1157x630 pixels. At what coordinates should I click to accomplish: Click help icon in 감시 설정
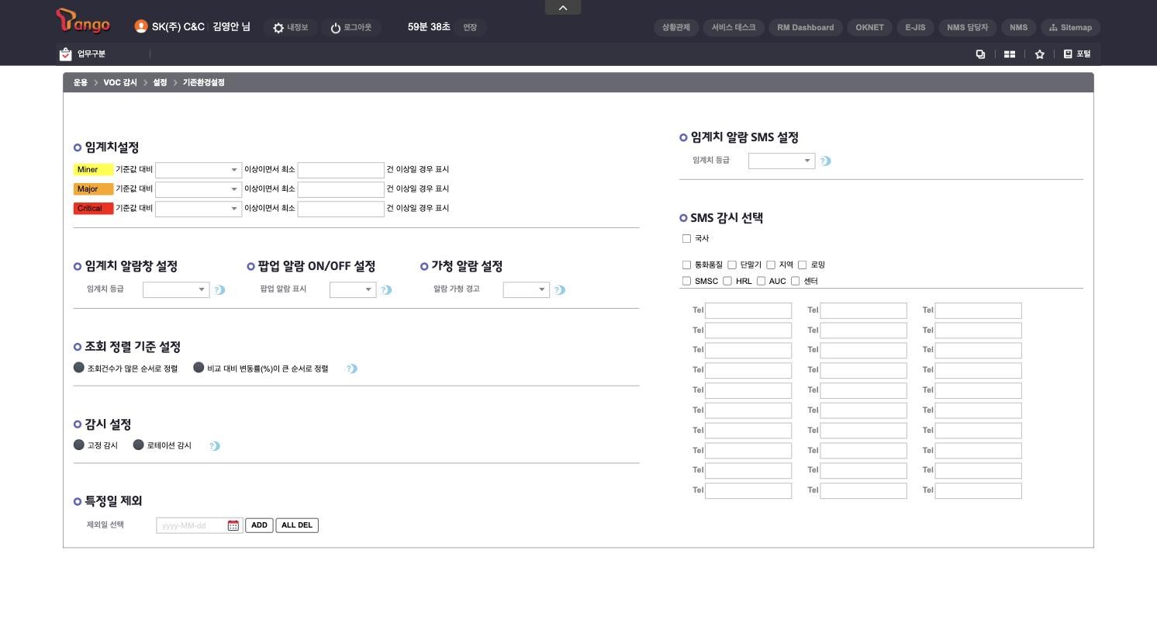point(215,445)
